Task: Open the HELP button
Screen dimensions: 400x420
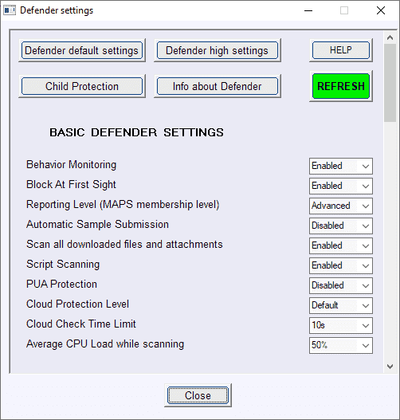Action: coord(341,50)
